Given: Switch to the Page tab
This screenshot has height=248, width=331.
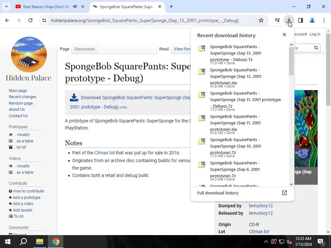Looking at the screenshot, I should pyautogui.click(x=64, y=49).
